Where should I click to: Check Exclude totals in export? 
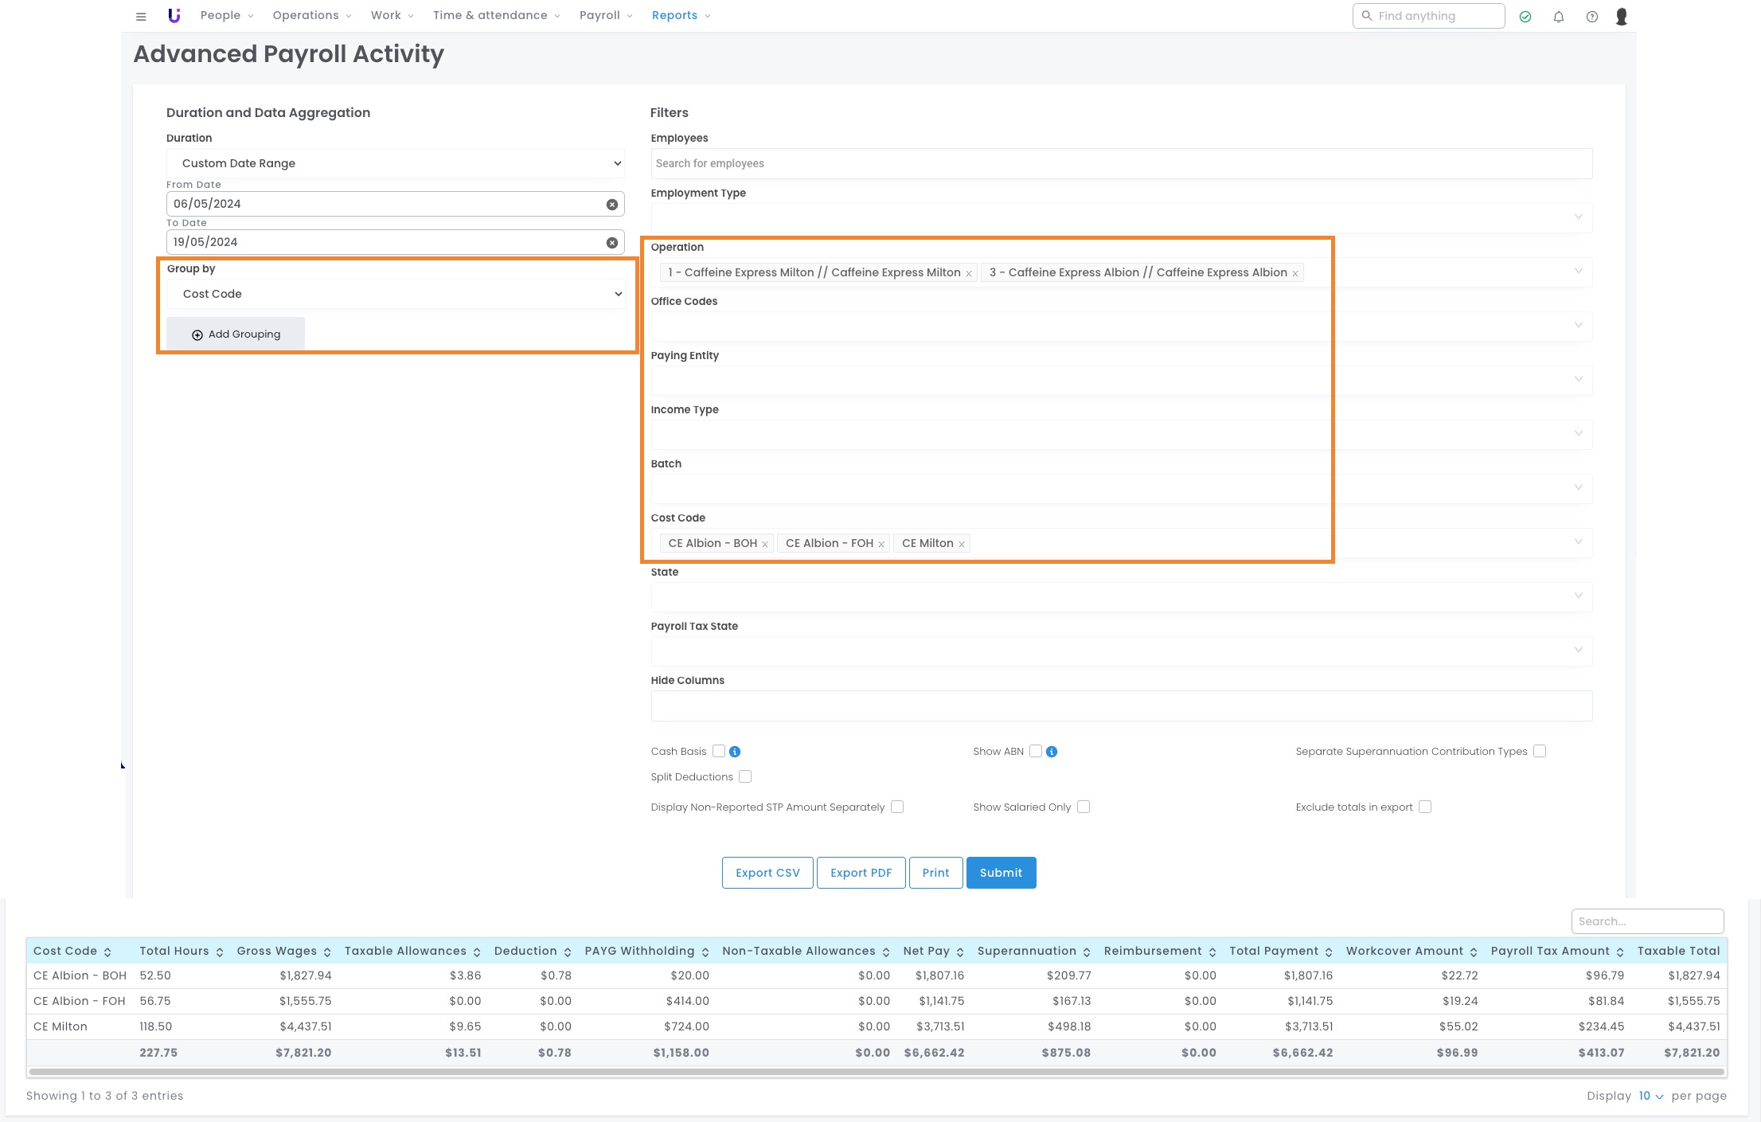pyautogui.click(x=1425, y=807)
